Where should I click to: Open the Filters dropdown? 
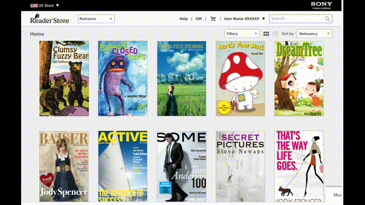(242, 34)
